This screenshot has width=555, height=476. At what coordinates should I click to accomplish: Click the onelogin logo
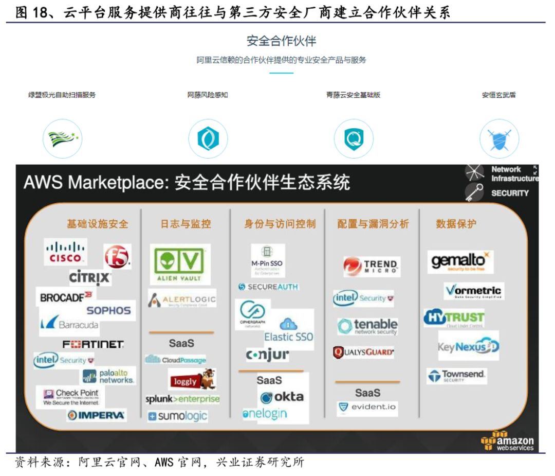click(x=265, y=414)
